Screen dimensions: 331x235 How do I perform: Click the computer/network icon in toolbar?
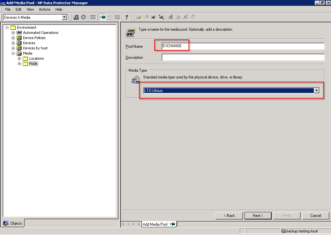[76, 17]
